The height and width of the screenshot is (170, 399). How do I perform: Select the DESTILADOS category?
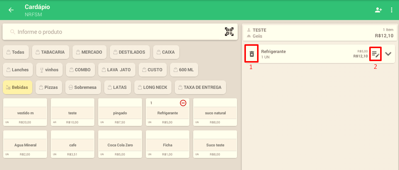click(x=130, y=52)
